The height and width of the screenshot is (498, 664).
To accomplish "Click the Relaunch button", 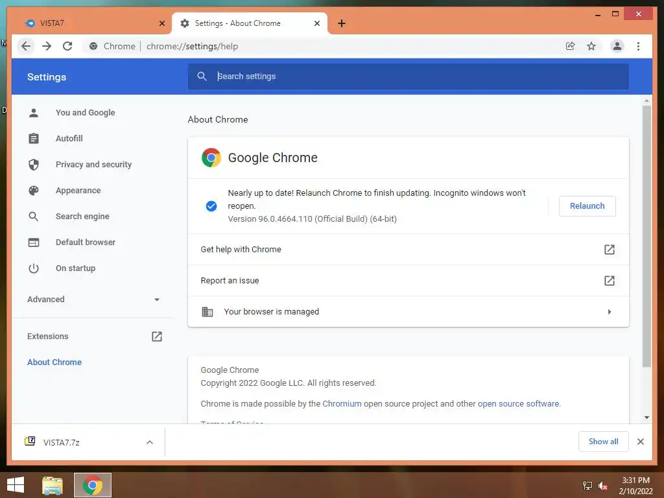I will click(587, 206).
